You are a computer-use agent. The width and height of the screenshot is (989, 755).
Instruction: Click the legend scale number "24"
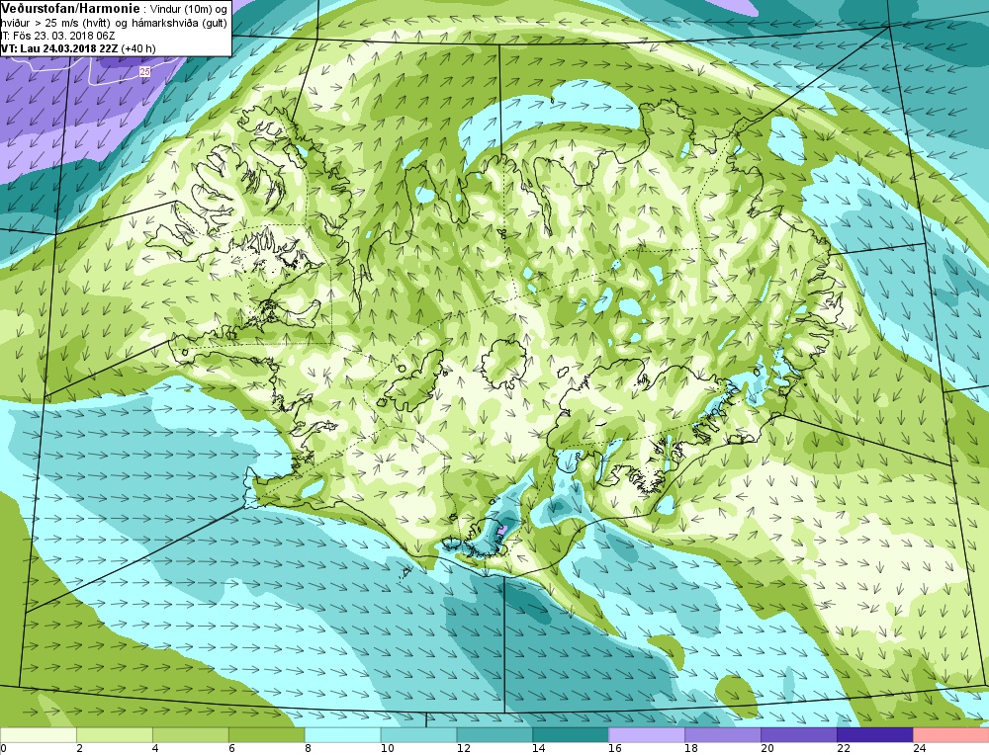point(919,749)
